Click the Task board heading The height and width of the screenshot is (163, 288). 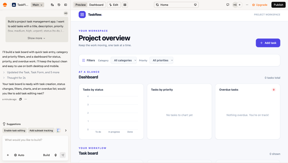(88, 153)
